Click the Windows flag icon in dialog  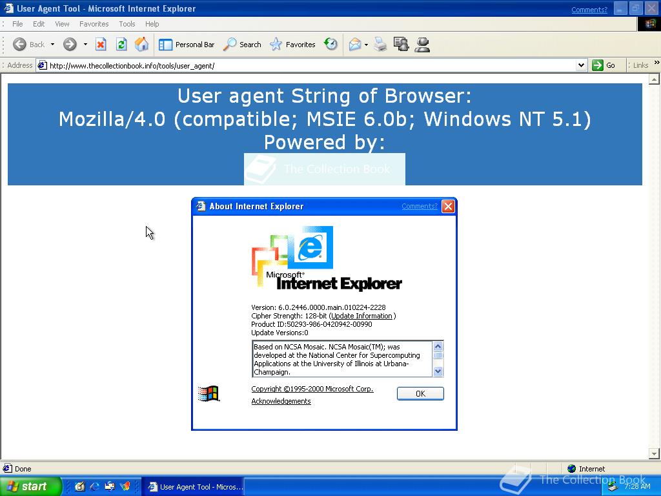tap(208, 393)
